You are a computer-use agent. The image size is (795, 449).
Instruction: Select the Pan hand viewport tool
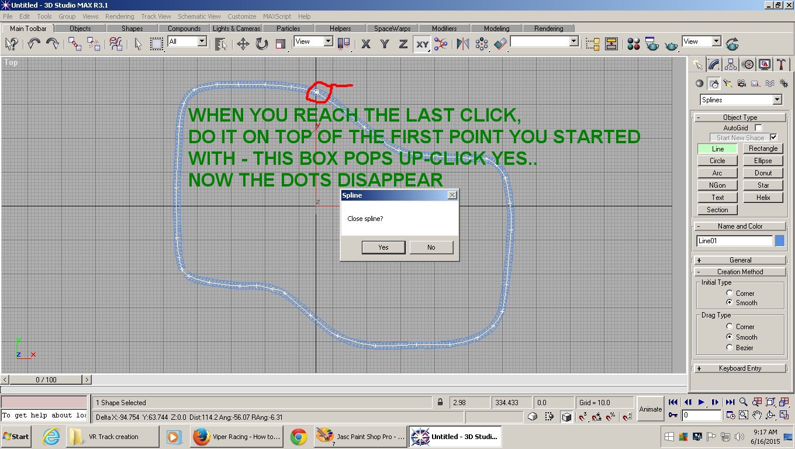pyautogui.click(x=757, y=415)
